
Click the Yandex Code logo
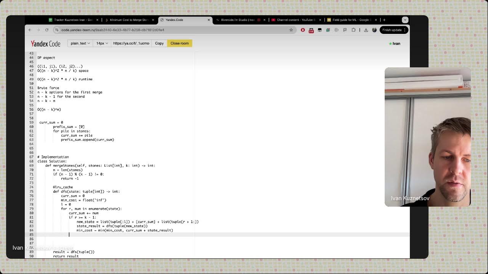coord(45,43)
